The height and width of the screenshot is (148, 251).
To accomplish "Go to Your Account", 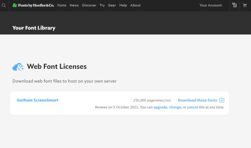I will (x=211, y=5).
